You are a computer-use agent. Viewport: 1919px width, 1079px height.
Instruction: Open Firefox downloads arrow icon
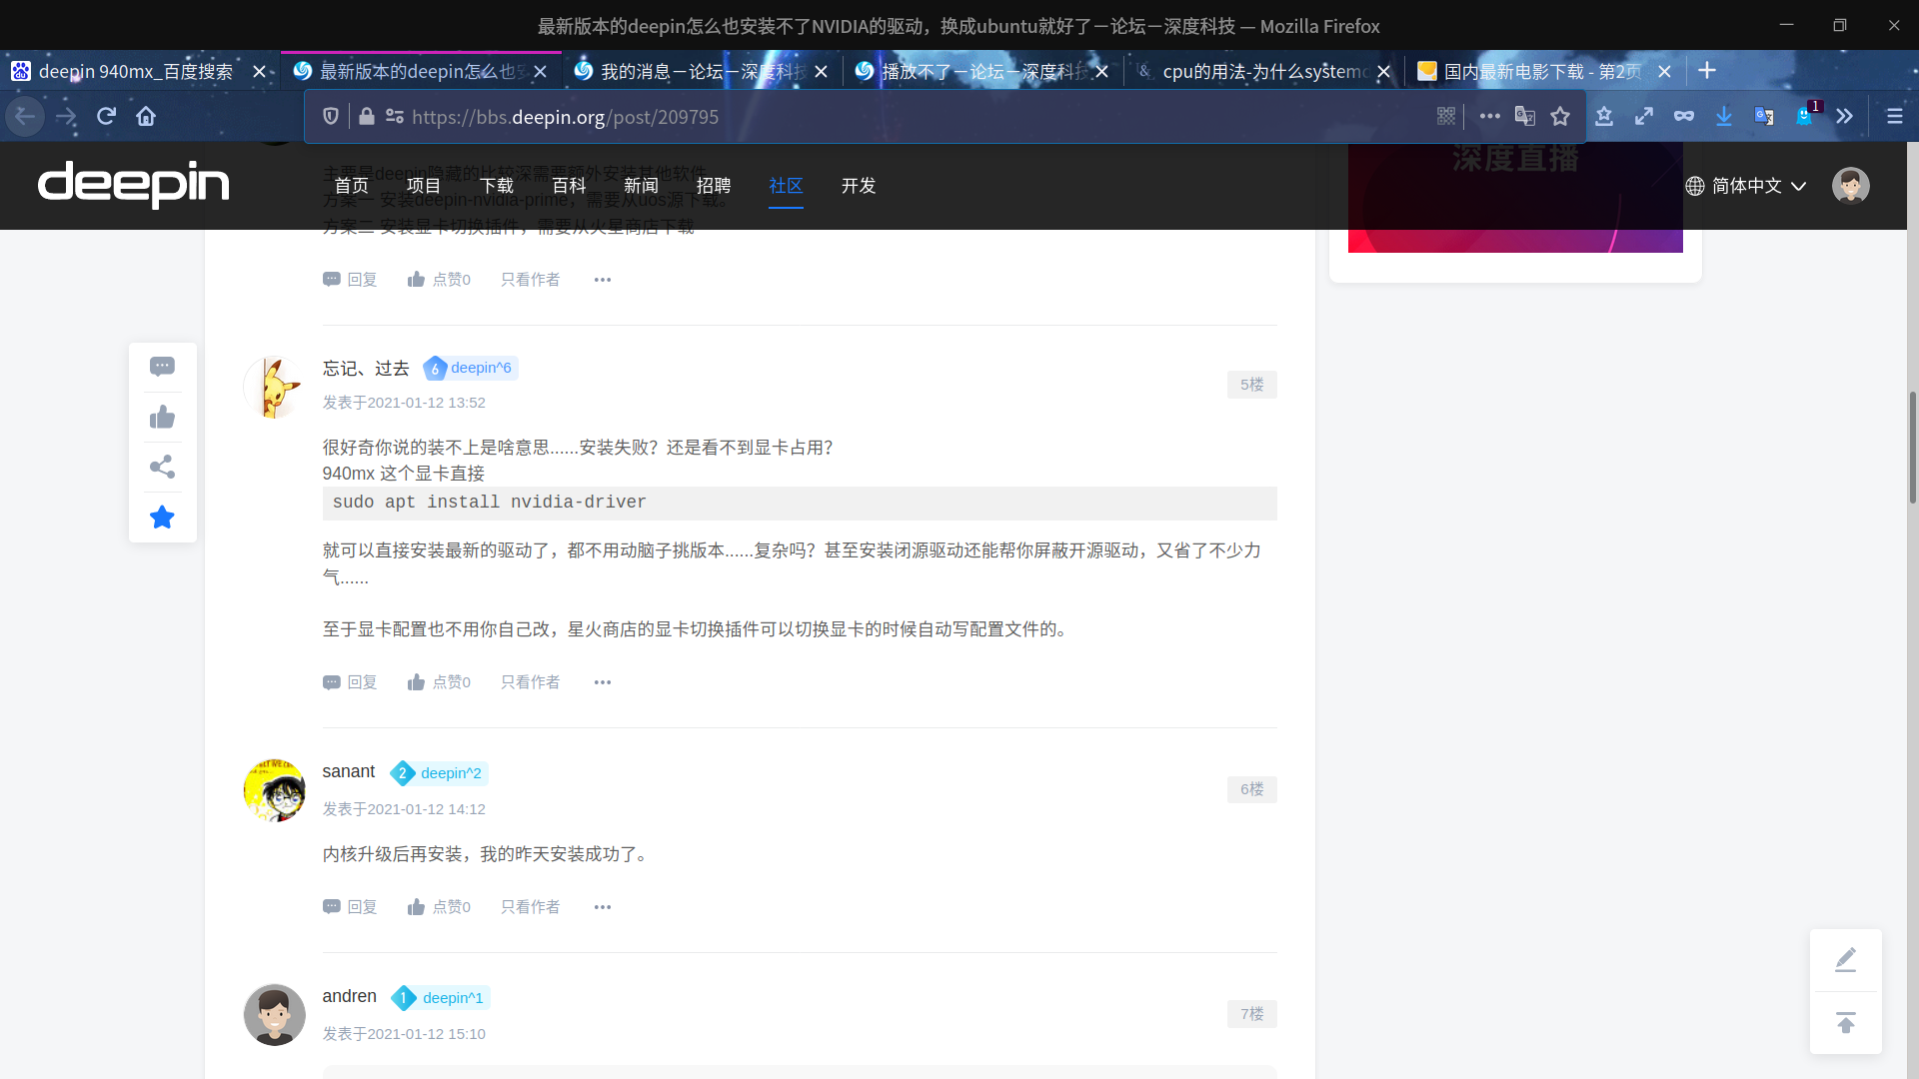pyautogui.click(x=1724, y=117)
